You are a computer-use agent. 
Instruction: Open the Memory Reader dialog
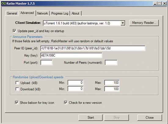[x=144, y=23]
